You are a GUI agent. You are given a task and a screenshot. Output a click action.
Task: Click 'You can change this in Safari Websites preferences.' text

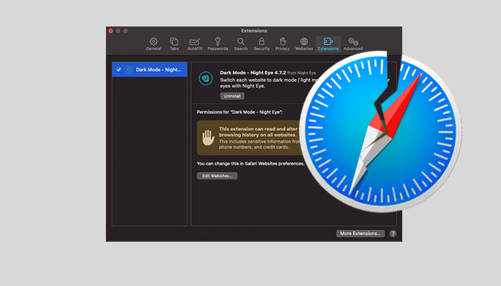tap(250, 164)
